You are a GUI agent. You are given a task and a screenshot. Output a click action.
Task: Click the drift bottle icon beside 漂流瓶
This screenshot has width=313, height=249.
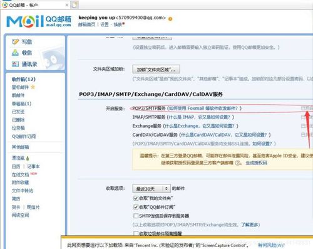[x=28, y=158]
